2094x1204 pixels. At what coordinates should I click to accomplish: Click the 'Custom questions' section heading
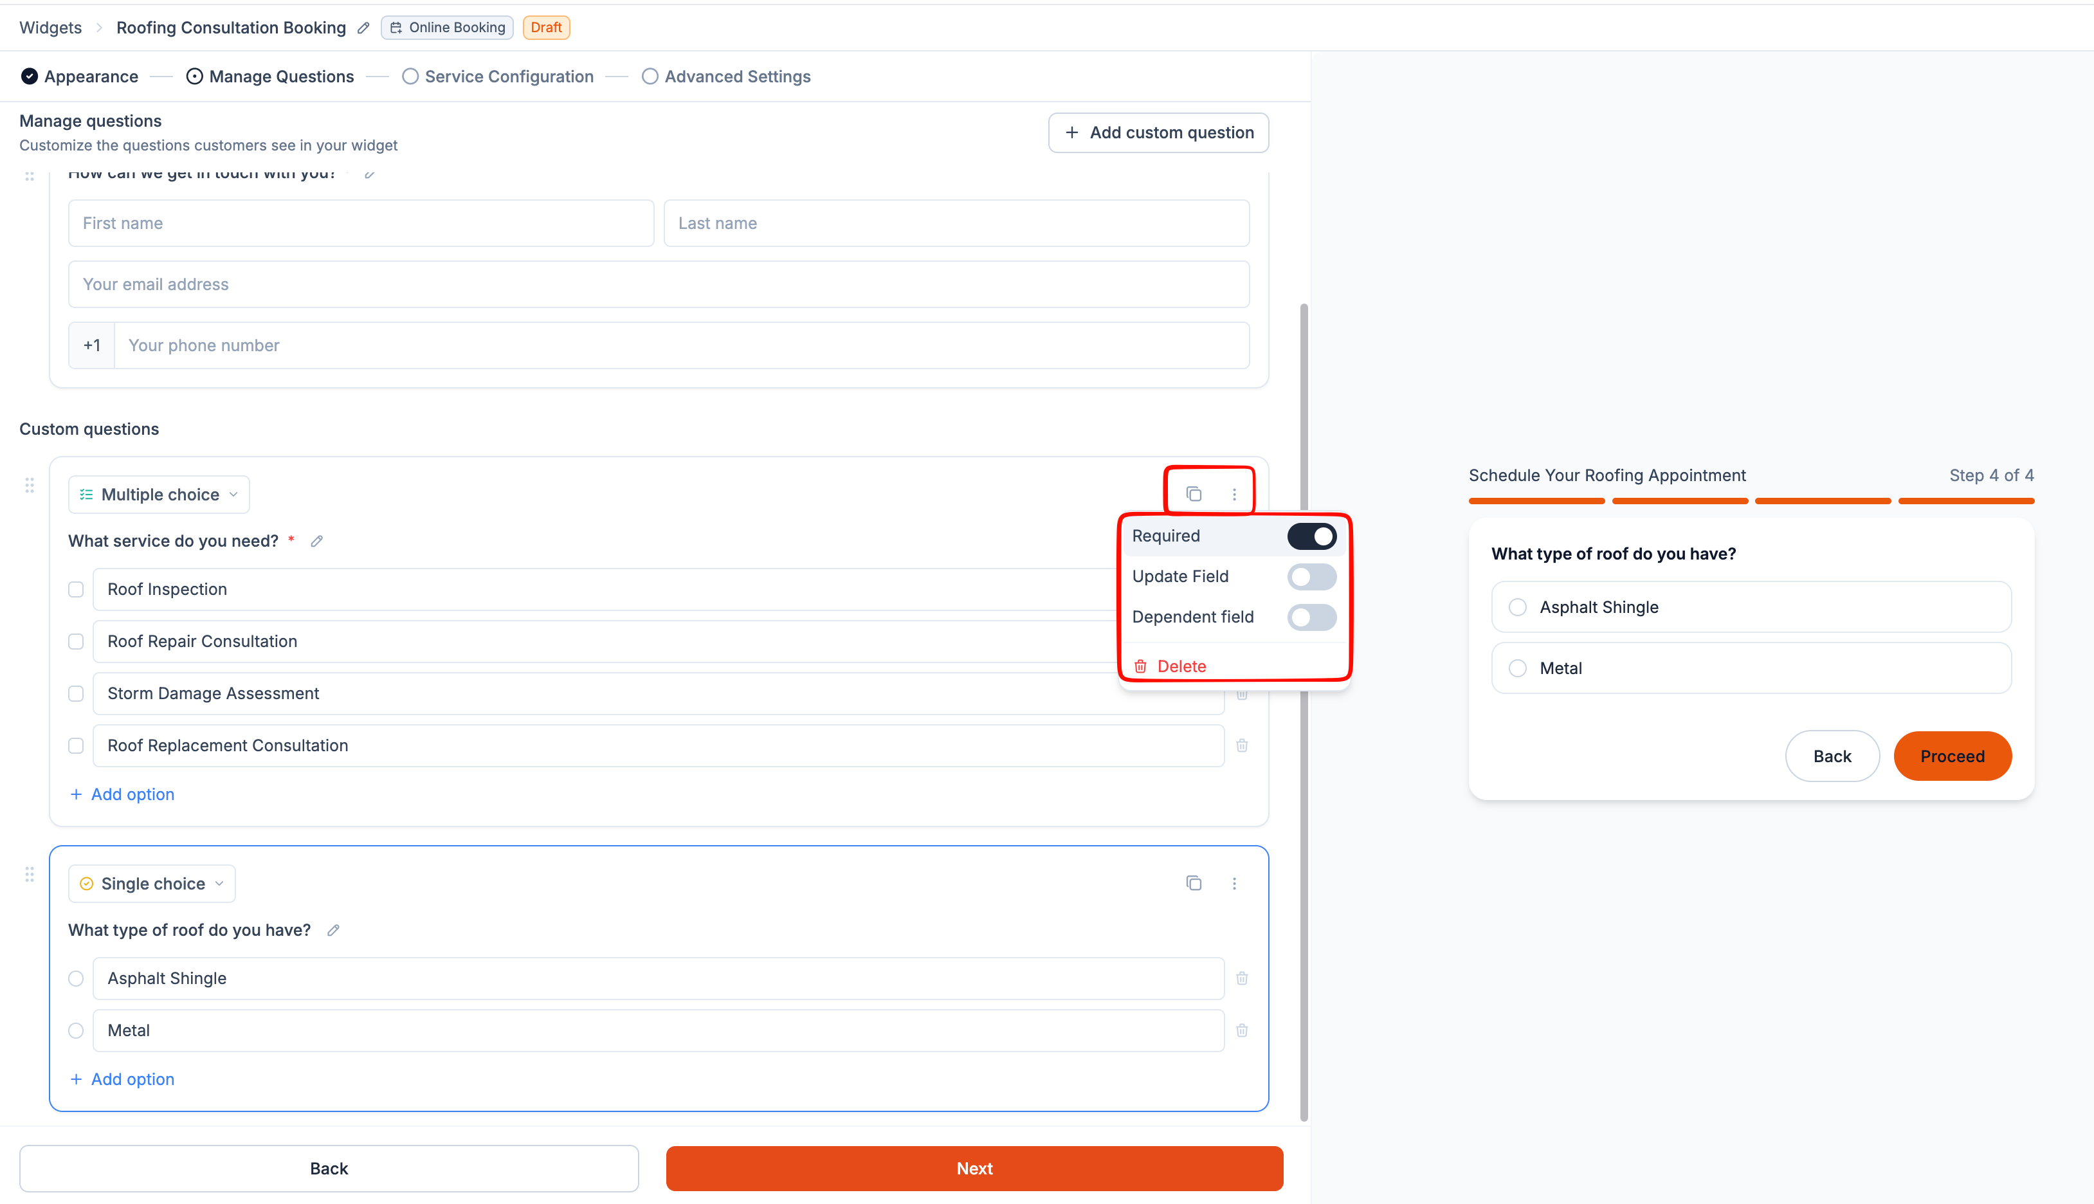click(x=89, y=429)
